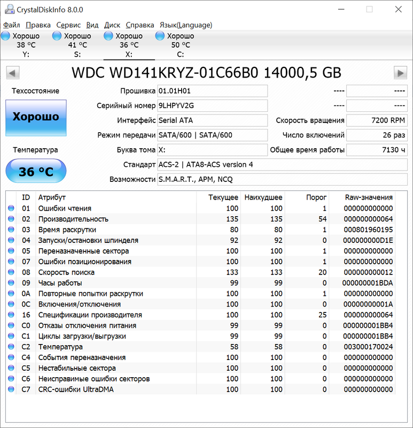
Task: Click status dot of row 16 Спецификации производителя
Action: click(x=11, y=315)
